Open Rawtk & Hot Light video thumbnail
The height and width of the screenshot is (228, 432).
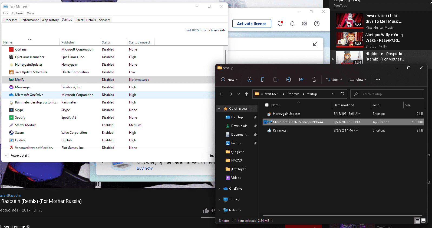point(349,21)
